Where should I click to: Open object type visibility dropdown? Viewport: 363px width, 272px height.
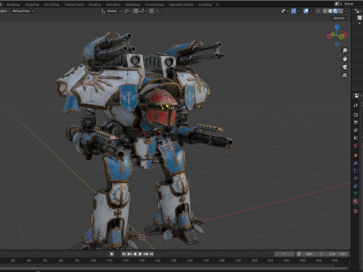[285, 11]
